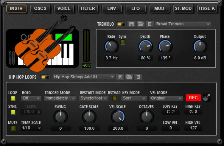This screenshot has width=224, height=146.
Task: Click the Depth value 80 %
Action: [146, 58]
